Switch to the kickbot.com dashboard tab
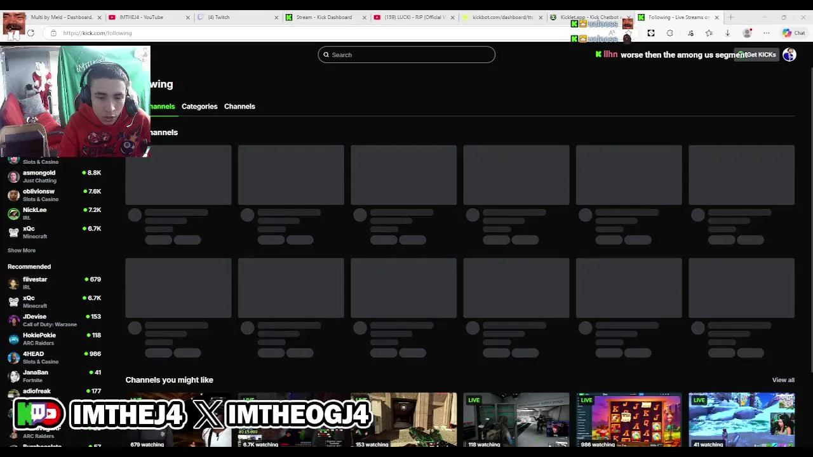The width and height of the screenshot is (813, 457). point(502,17)
